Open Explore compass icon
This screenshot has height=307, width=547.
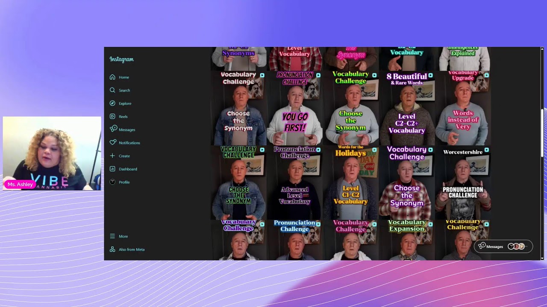point(112,103)
